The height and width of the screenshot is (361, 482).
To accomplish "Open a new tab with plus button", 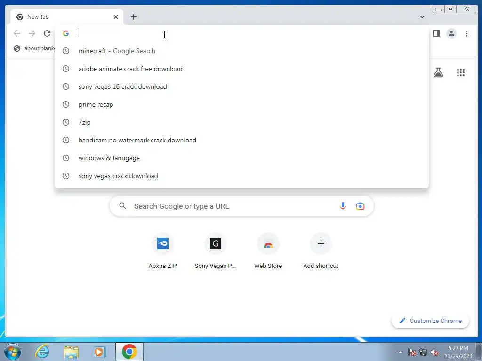I will click(x=133, y=17).
